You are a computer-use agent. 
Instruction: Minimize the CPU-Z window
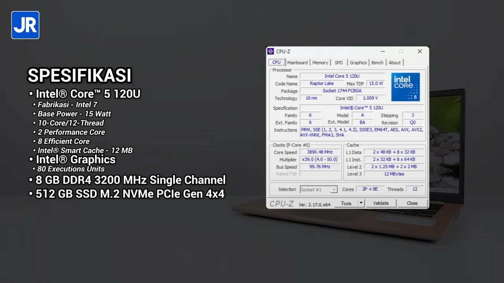coord(382,51)
